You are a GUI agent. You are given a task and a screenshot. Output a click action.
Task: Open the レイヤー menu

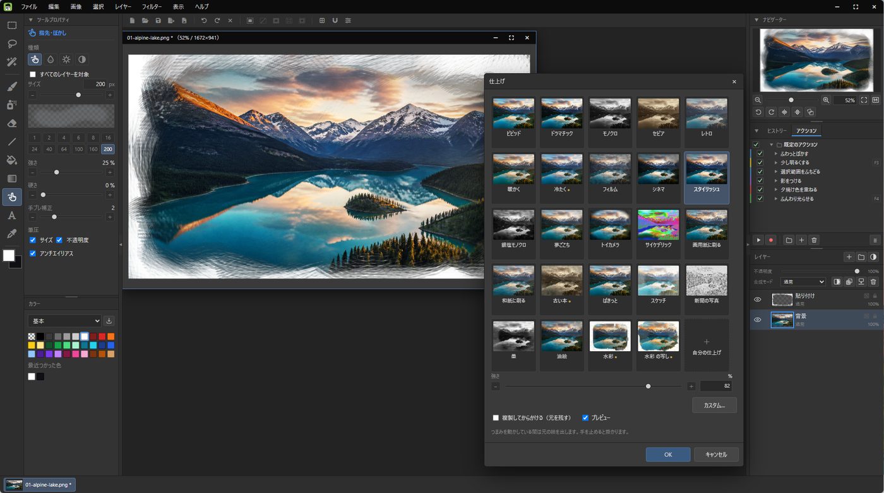point(123,6)
